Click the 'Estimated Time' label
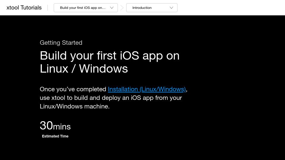285x160 pixels. click(x=55, y=136)
